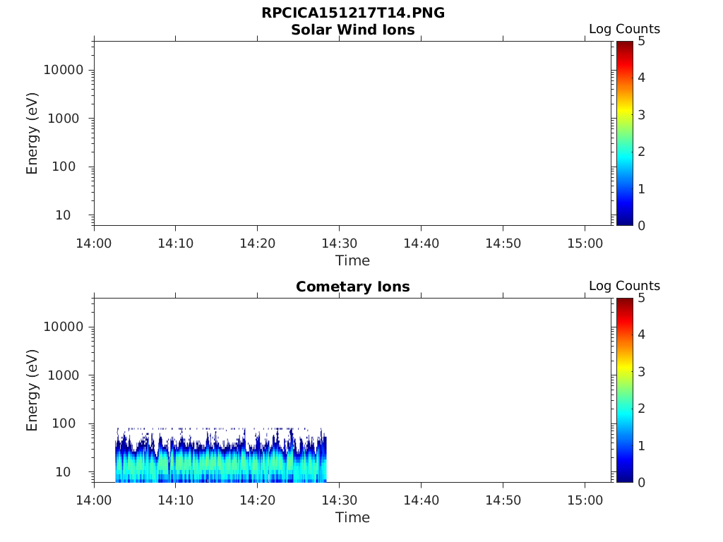Click the dark blue bottom of the lower colorbar
723x542 pixels.
coord(625,477)
